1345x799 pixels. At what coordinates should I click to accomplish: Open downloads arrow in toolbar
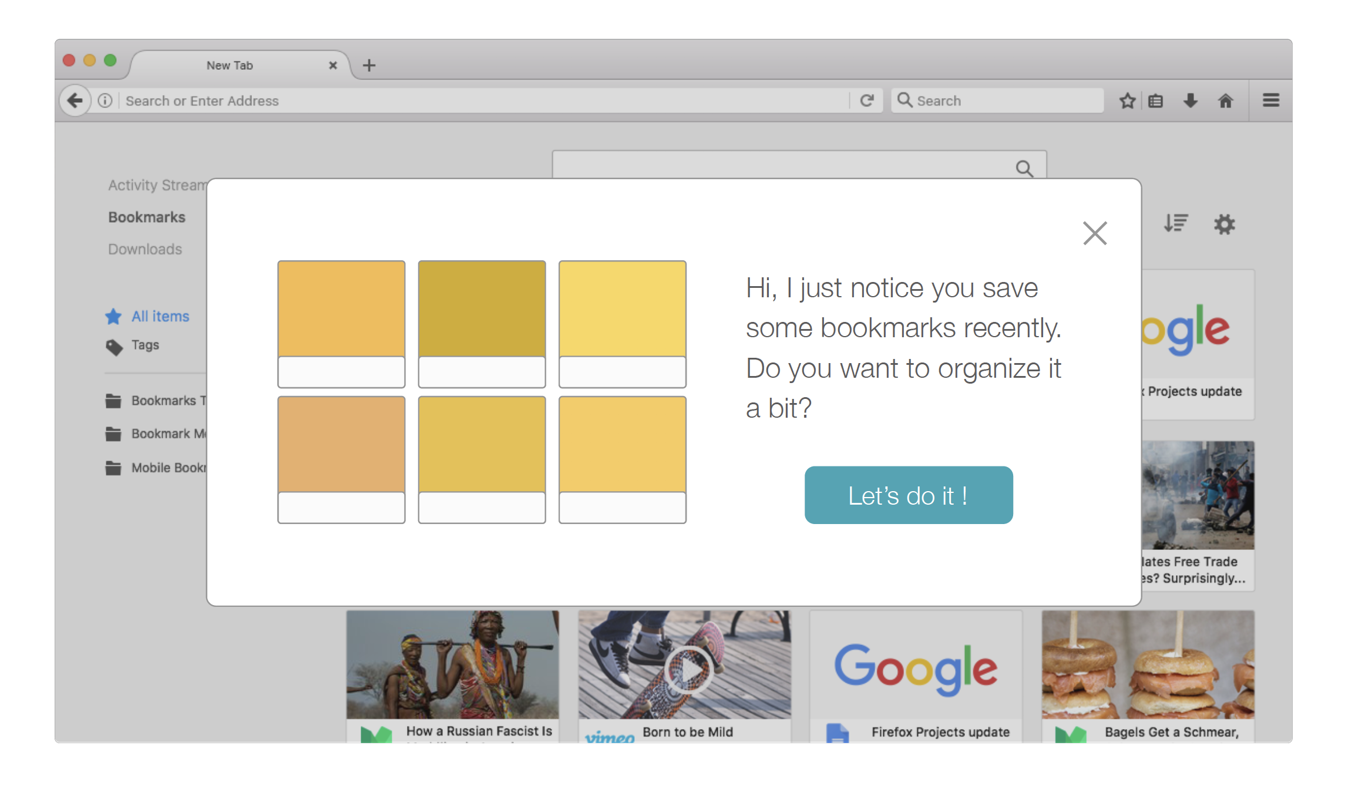[x=1191, y=100]
